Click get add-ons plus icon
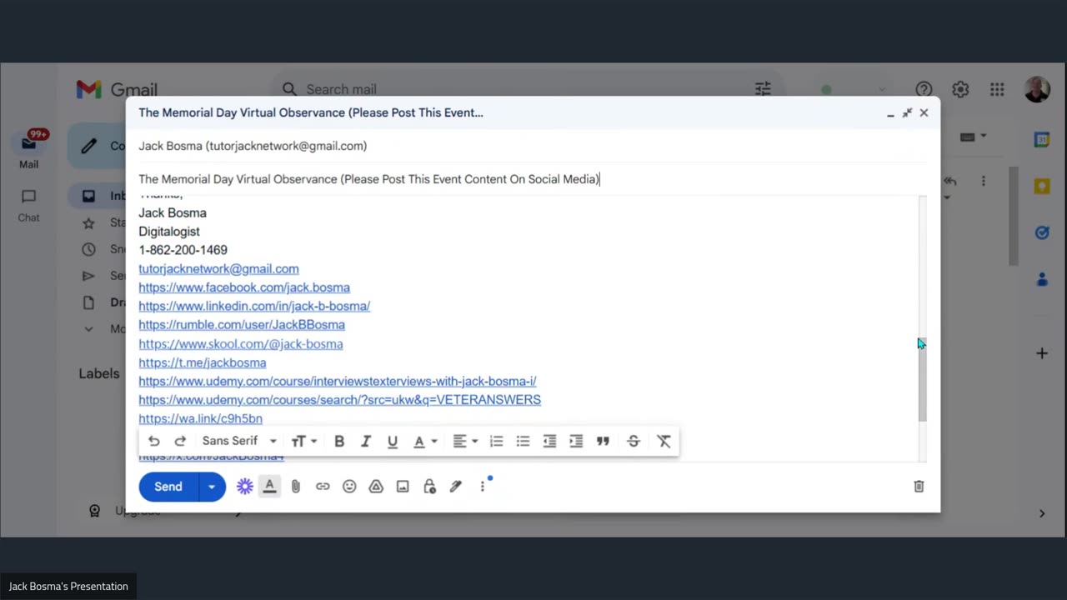This screenshot has height=600, width=1067. click(1042, 353)
